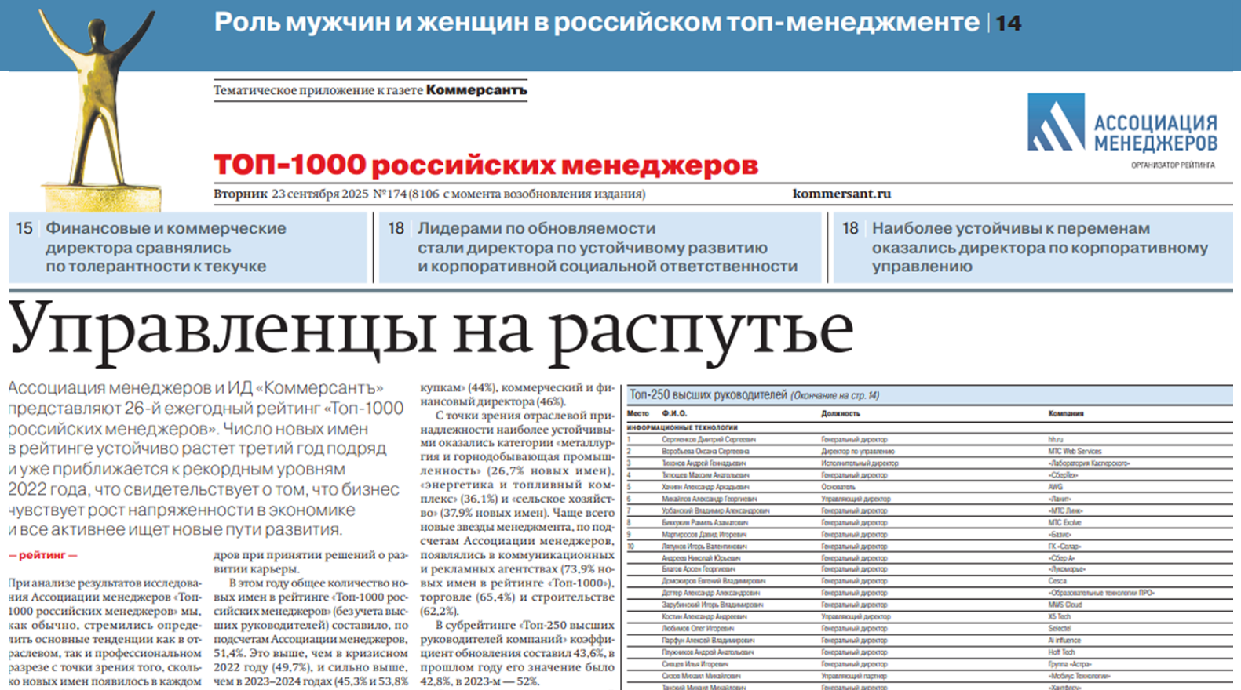Click the red рейтинг section label
1241x690 pixels.
pos(42,555)
